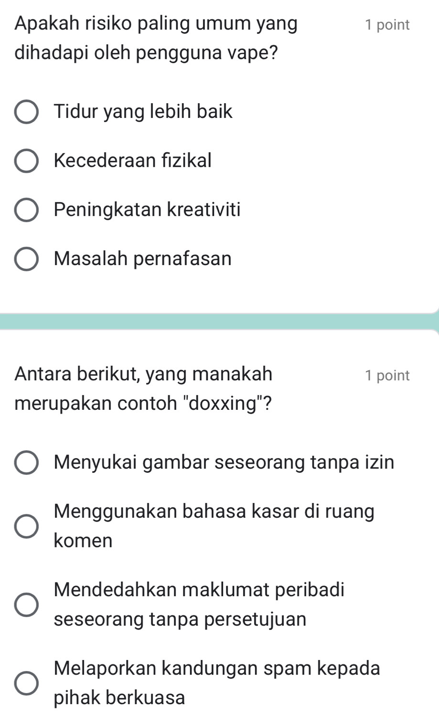Pick the 'Peningkatan kreativiti' radio circle
The height and width of the screenshot is (715, 439).
[26, 210]
